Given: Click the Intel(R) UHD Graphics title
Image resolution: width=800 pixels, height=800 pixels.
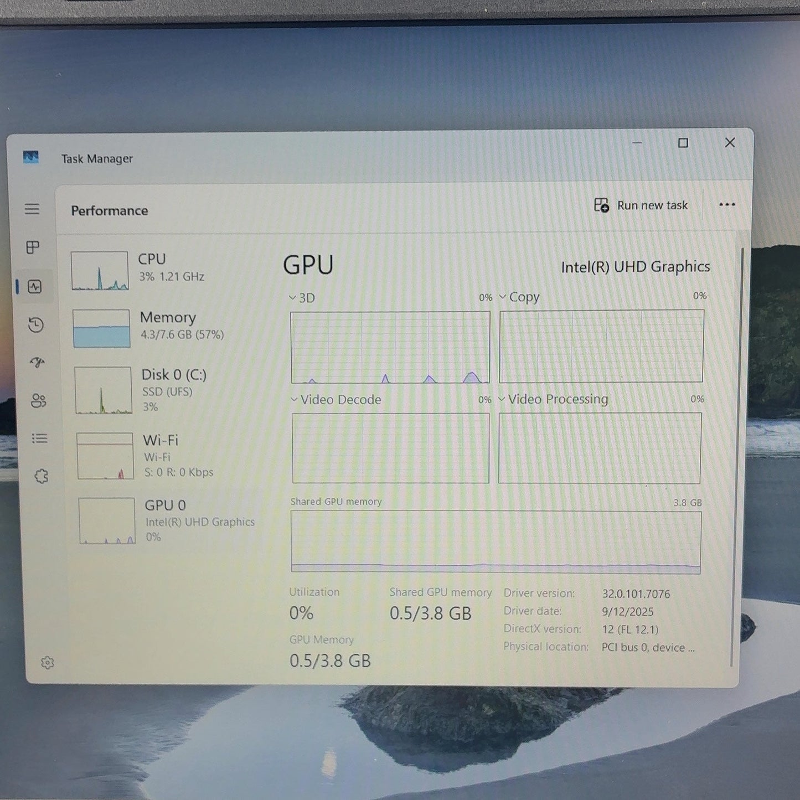Looking at the screenshot, I should (x=636, y=267).
